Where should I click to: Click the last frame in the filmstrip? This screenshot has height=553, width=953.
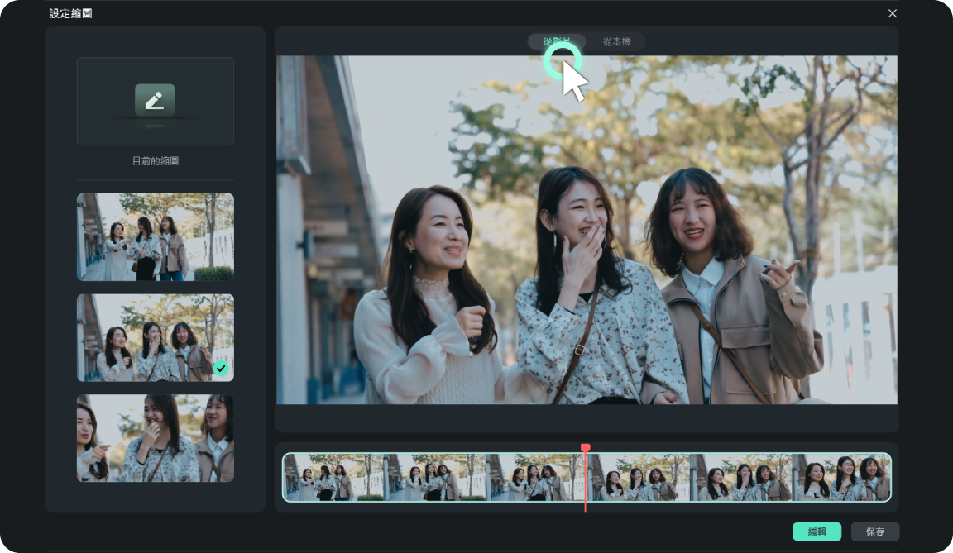[840, 477]
